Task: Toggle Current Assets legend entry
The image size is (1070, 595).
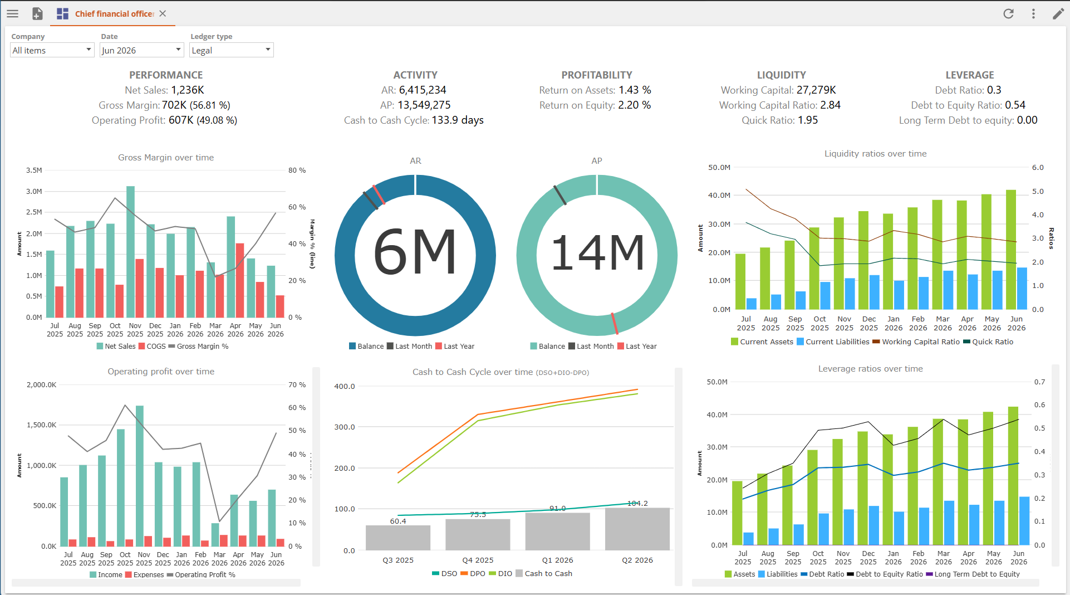Action: click(x=762, y=342)
